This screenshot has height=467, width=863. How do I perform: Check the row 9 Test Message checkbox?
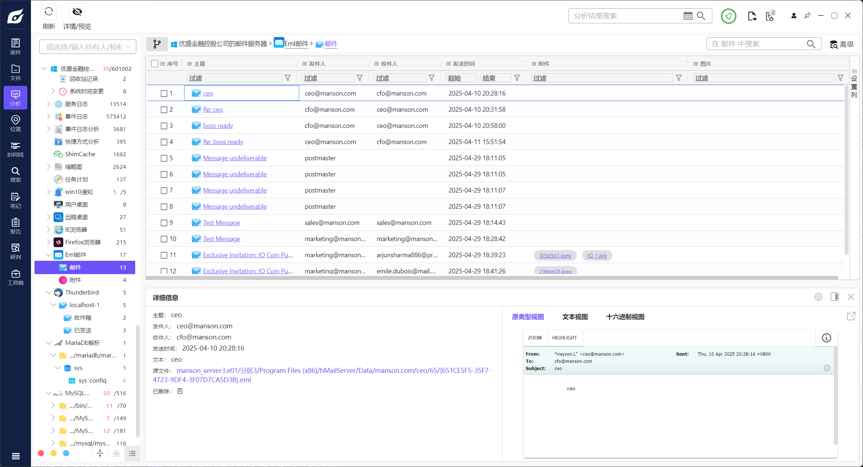click(x=164, y=223)
